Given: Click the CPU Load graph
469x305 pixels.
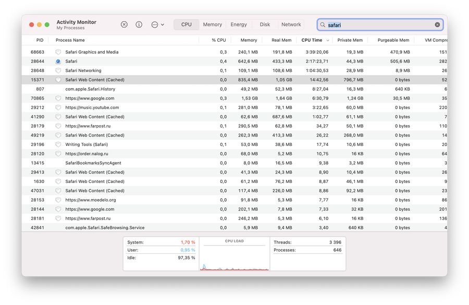Looking at the screenshot, I should click(x=234, y=257).
